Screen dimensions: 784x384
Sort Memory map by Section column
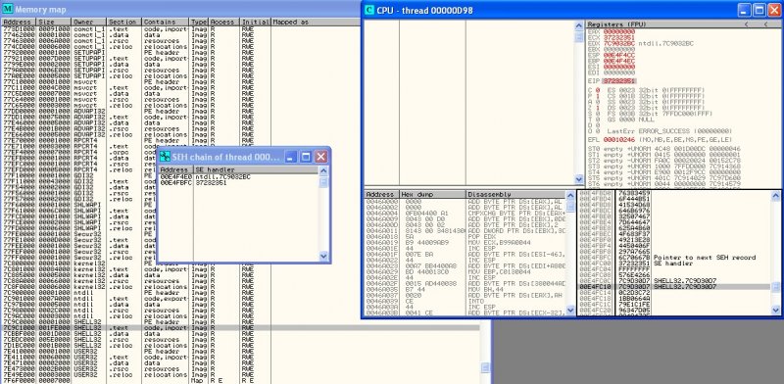124,22
